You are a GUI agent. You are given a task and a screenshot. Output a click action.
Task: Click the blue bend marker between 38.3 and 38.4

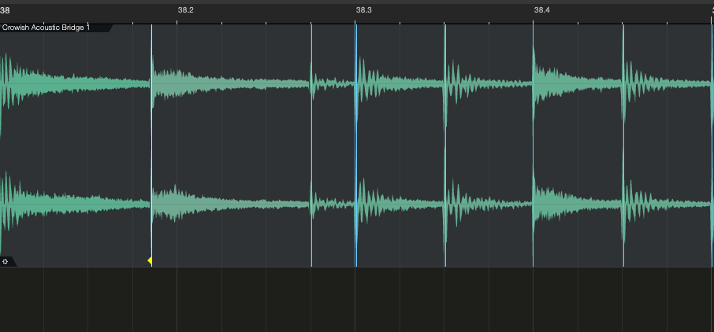click(444, 142)
